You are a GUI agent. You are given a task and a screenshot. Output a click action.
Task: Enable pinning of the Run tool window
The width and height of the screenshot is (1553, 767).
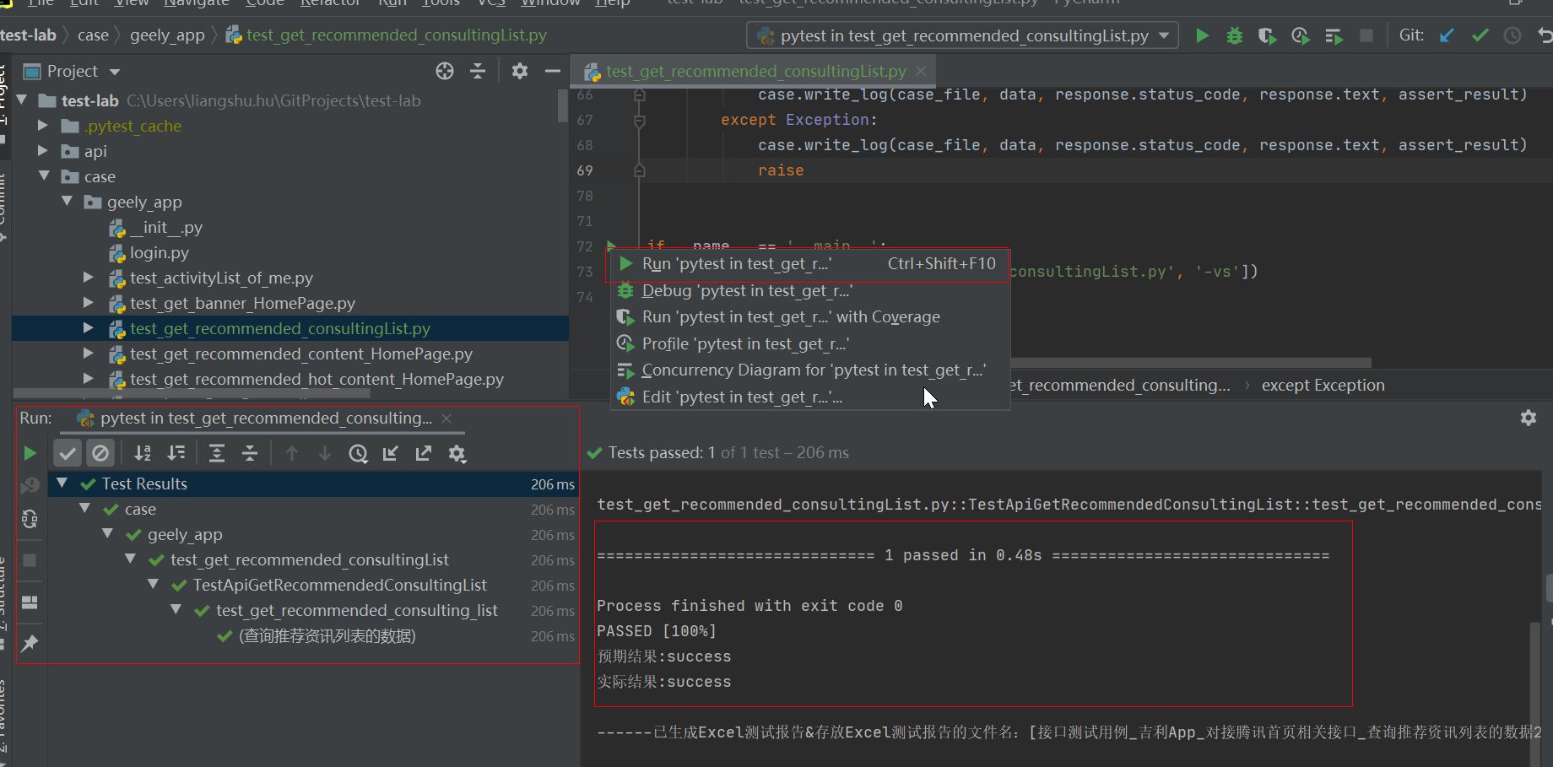(x=30, y=643)
